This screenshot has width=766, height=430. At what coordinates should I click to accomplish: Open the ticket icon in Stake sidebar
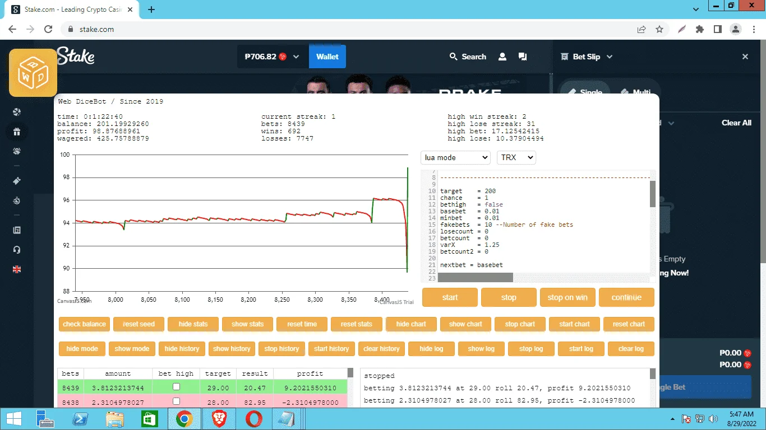(x=17, y=181)
